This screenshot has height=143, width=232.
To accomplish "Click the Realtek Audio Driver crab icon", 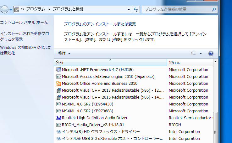I will [x=58, y=118].
